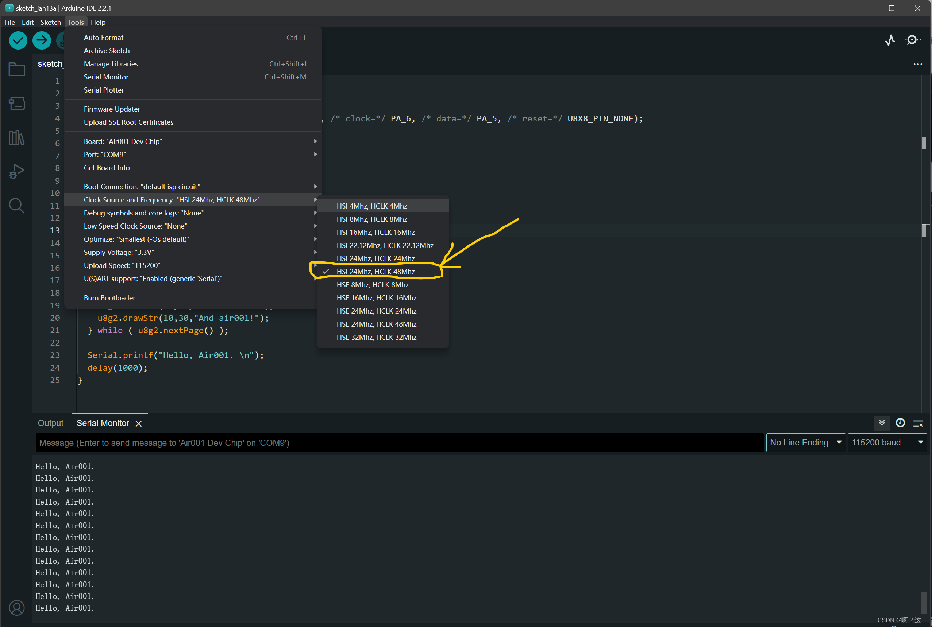Open the Help menu
932x627 pixels.
tap(98, 22)
